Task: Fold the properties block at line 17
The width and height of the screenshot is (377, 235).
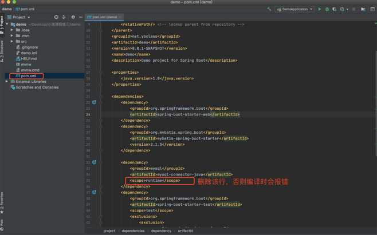Action: point(101,72)
